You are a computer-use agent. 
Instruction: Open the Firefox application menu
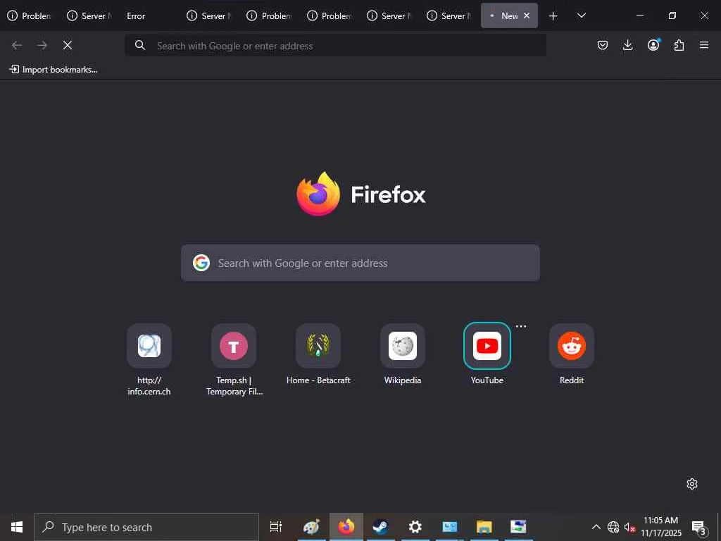(x=704, y=45)
